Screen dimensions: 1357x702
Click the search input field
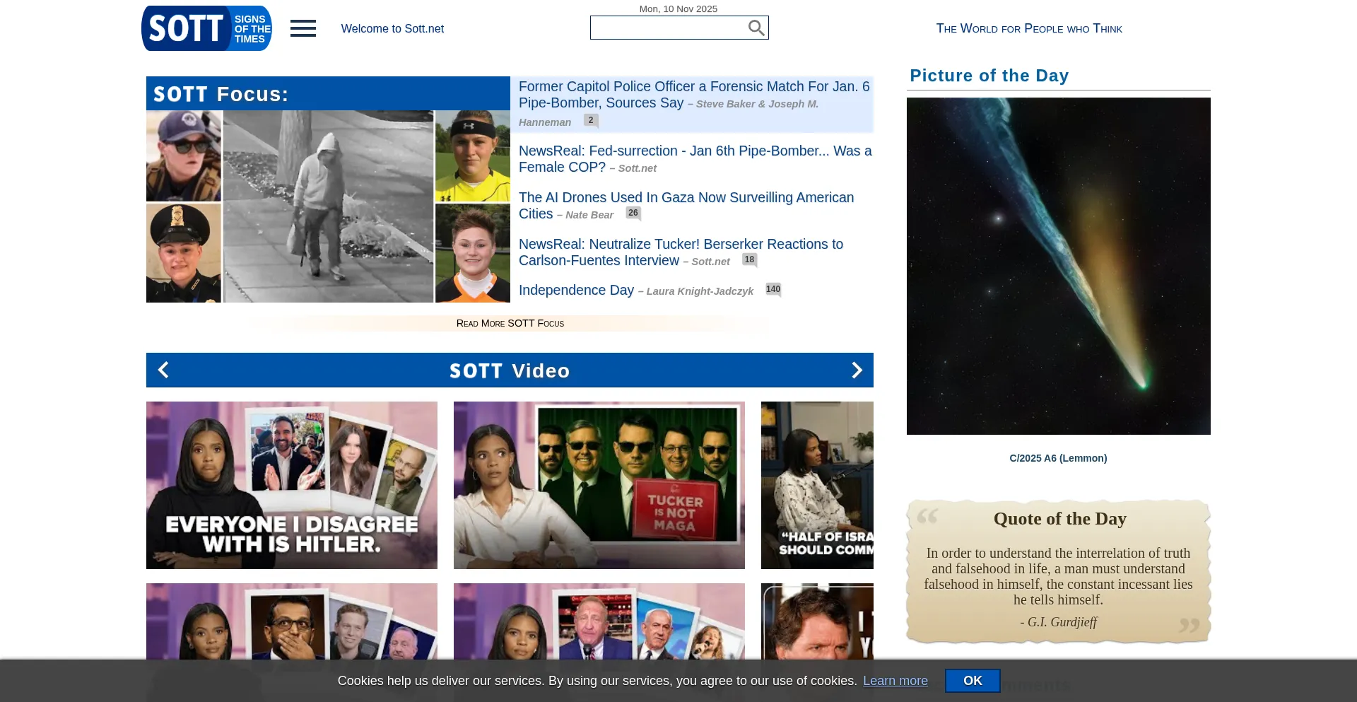point(668,28)
